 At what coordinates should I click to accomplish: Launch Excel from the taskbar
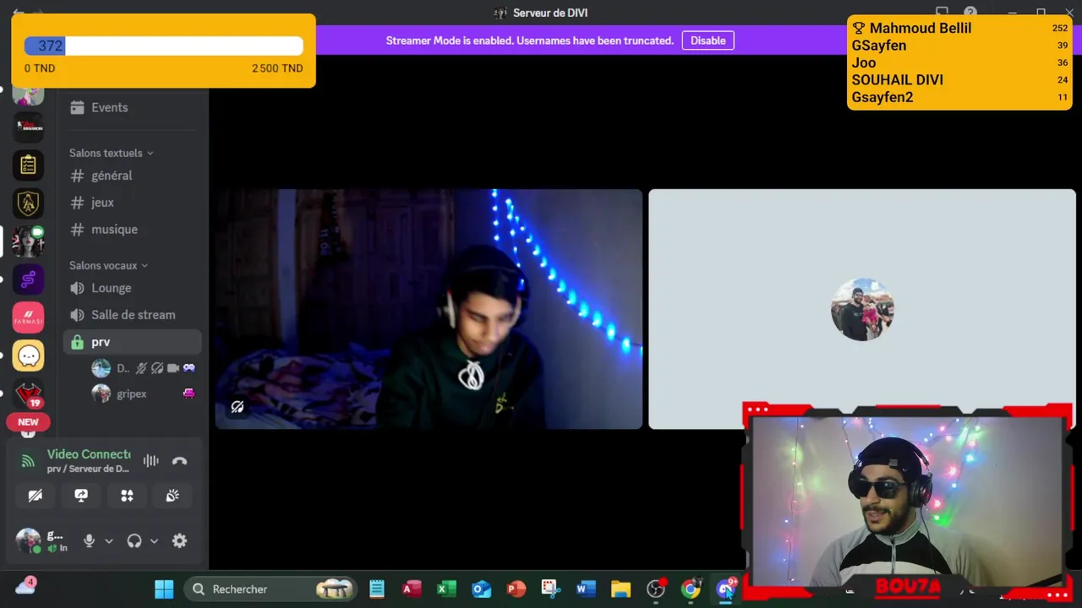[x=446, y=589]
